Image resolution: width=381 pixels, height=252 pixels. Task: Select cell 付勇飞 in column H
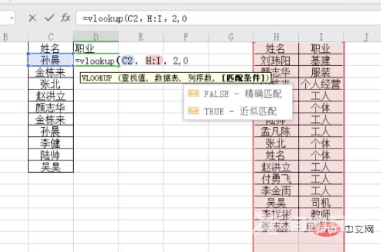point(276,179)
